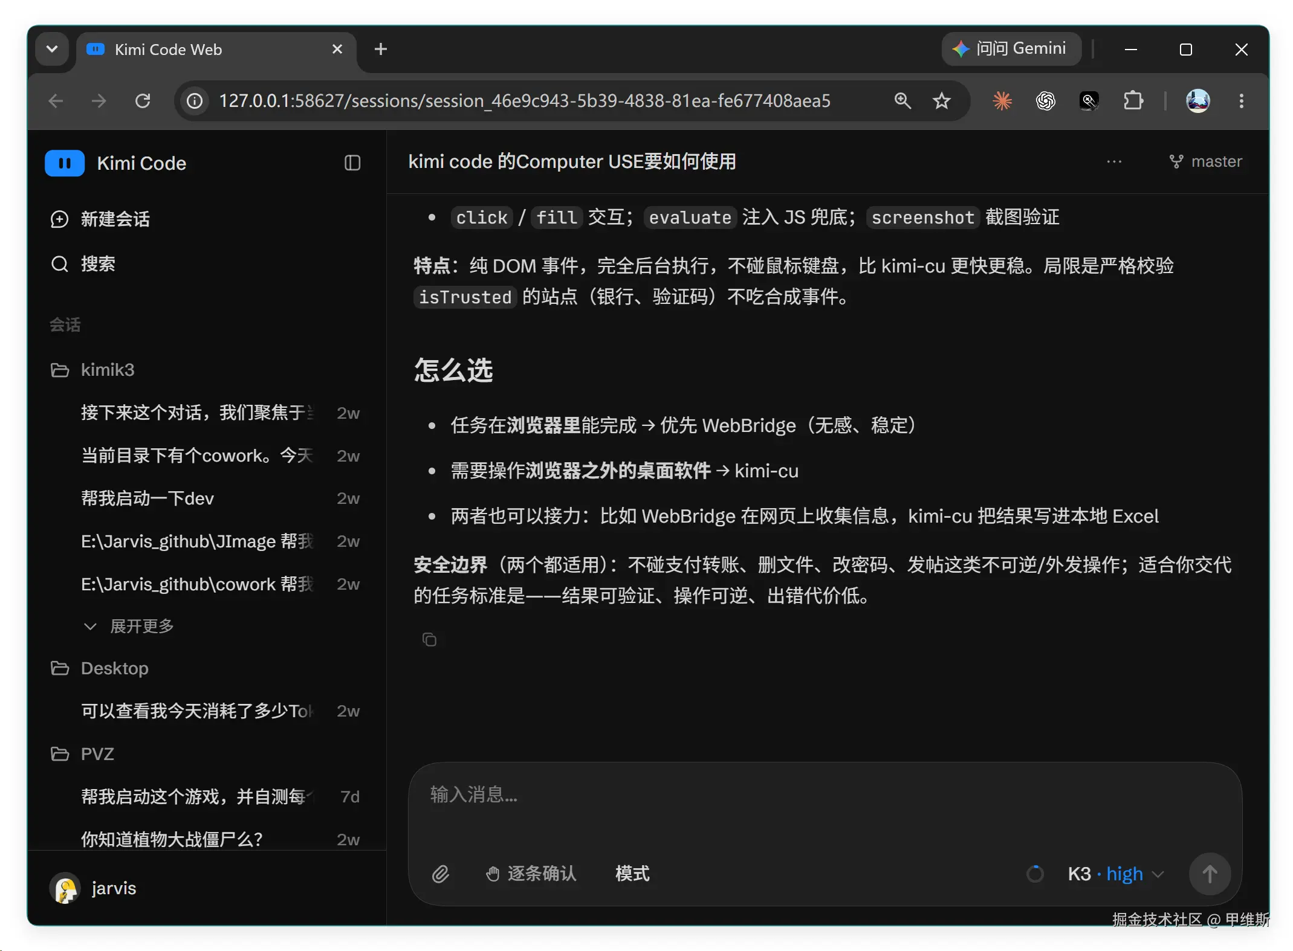The height and width of the screenshot is (951, 1293).
Task: Open the ChatGPT extension icon
Action: [1045, 101]
